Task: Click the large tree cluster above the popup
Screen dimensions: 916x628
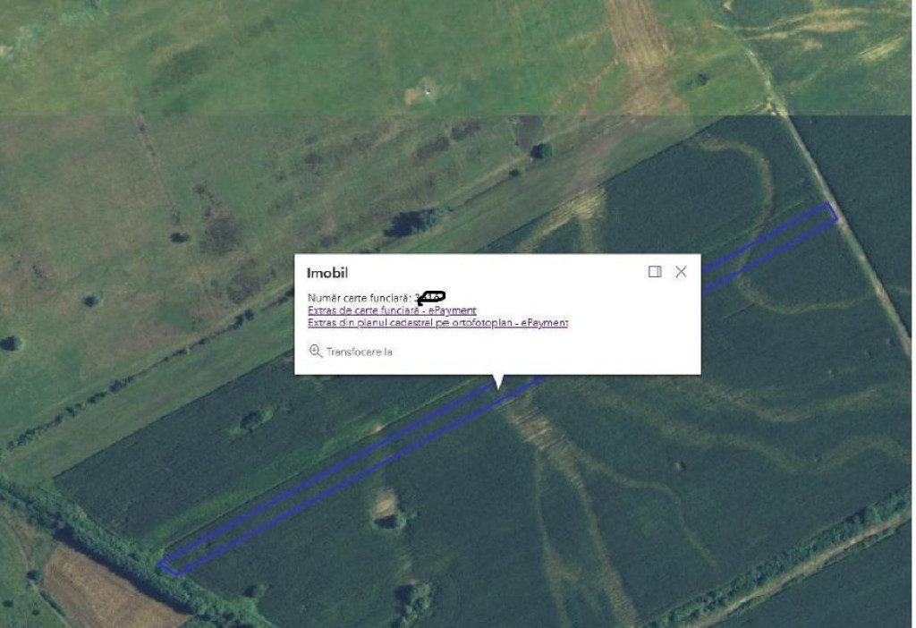Action: click(413, 223)
